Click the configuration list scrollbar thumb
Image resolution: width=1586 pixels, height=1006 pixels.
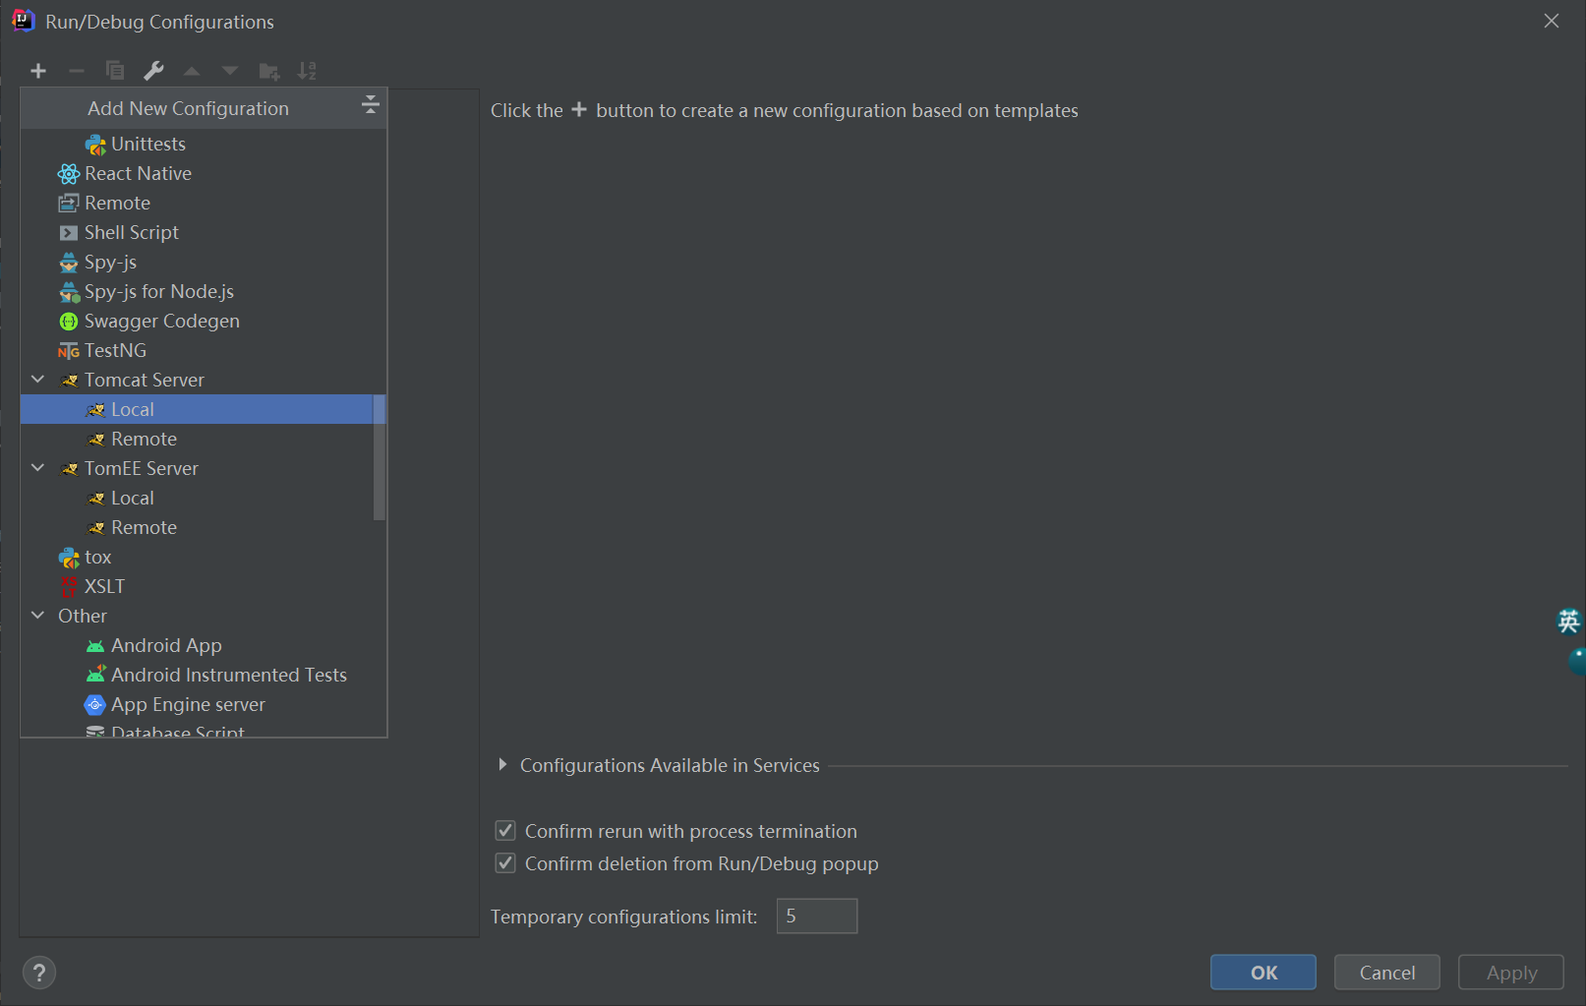point(380,457)
